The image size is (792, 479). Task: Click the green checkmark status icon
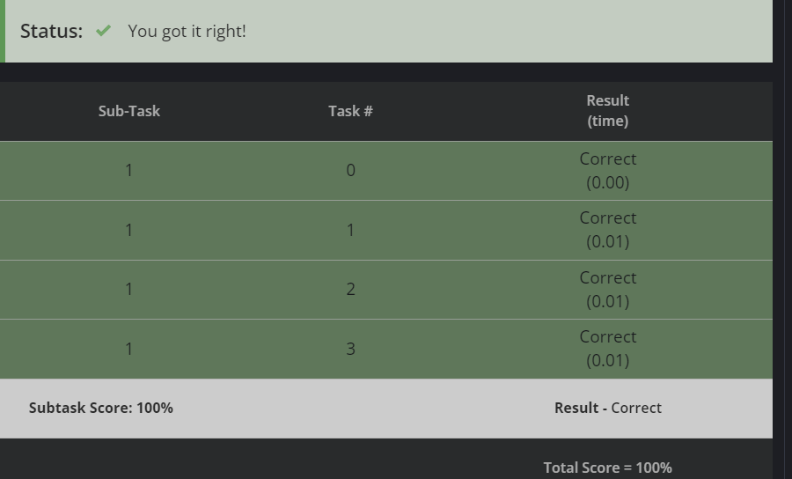point(103,31)
